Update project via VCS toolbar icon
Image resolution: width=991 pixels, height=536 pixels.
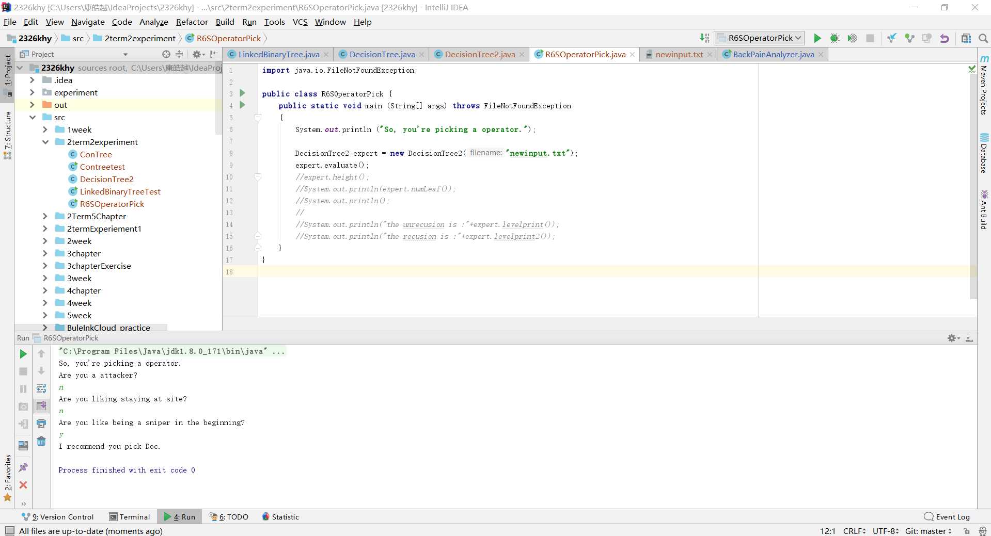click(x=892, y=38)
